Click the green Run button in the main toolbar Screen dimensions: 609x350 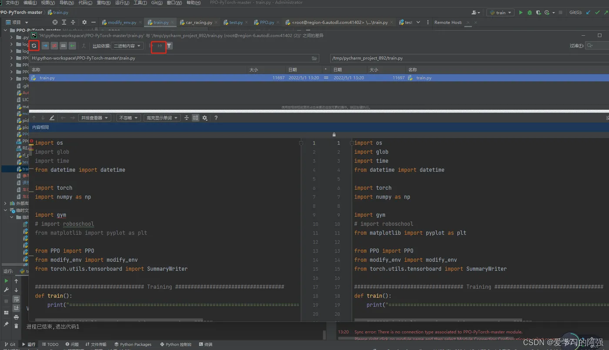(521, 13)
